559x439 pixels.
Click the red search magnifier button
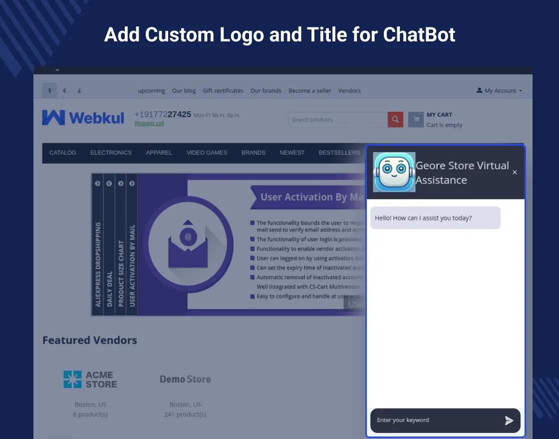pyautogui.click(x=395, y=120)
